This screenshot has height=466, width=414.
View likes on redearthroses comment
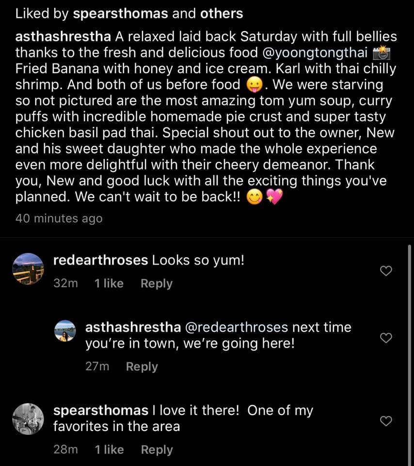click(109, 283)
